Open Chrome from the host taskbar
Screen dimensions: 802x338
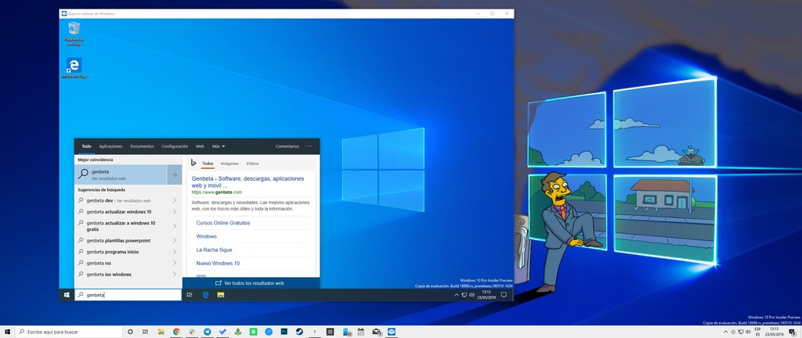pyautogui.click(x=176, y=332)
